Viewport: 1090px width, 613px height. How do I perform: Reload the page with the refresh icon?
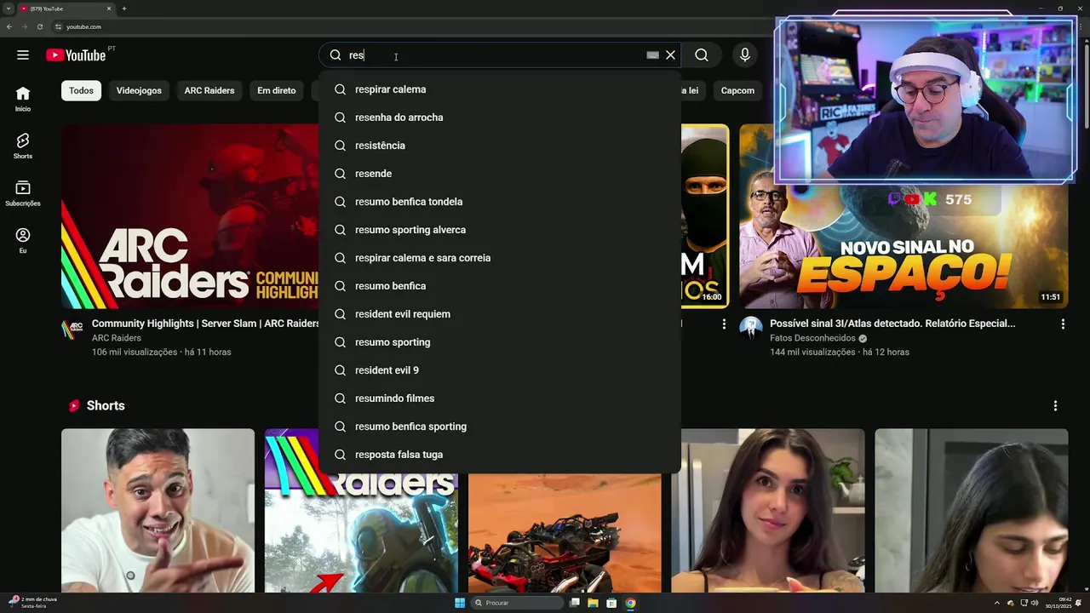point(39,26)
